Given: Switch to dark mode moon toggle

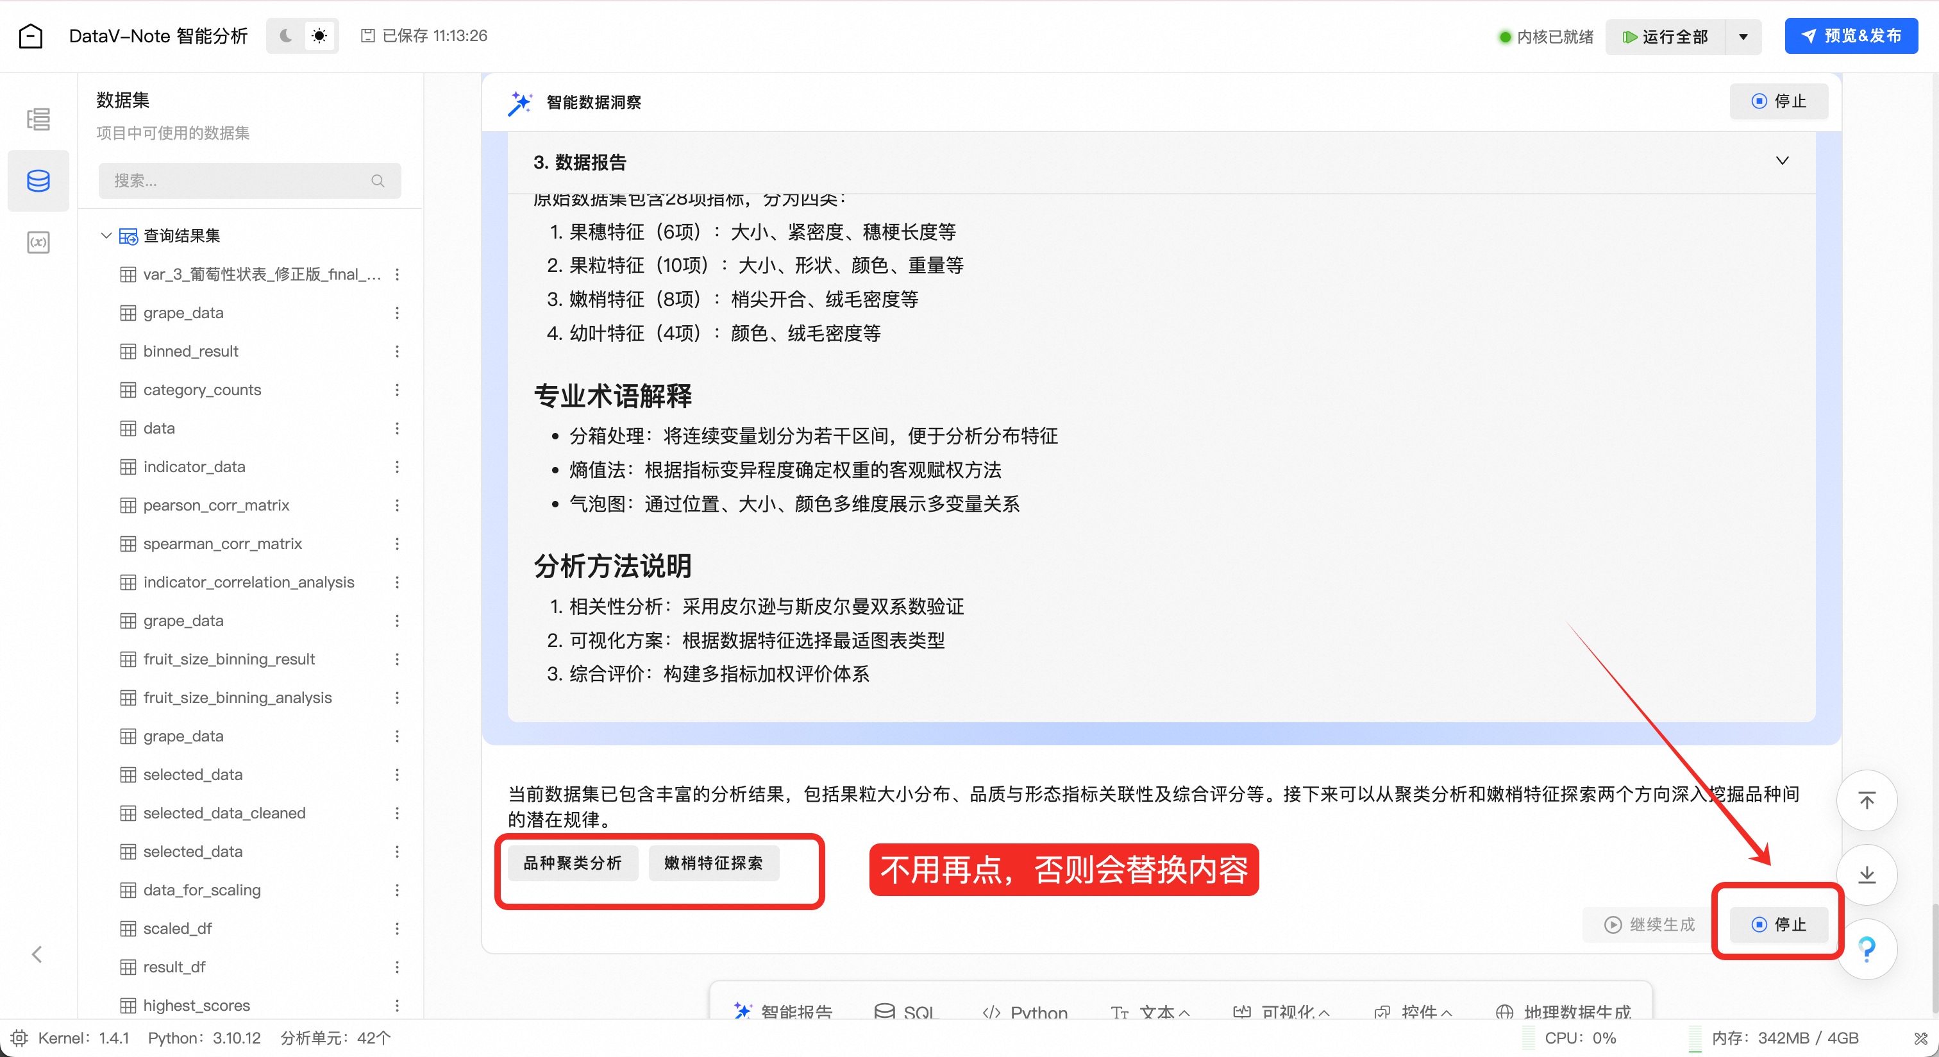Looking at the screenshot, I should [286, 35].
